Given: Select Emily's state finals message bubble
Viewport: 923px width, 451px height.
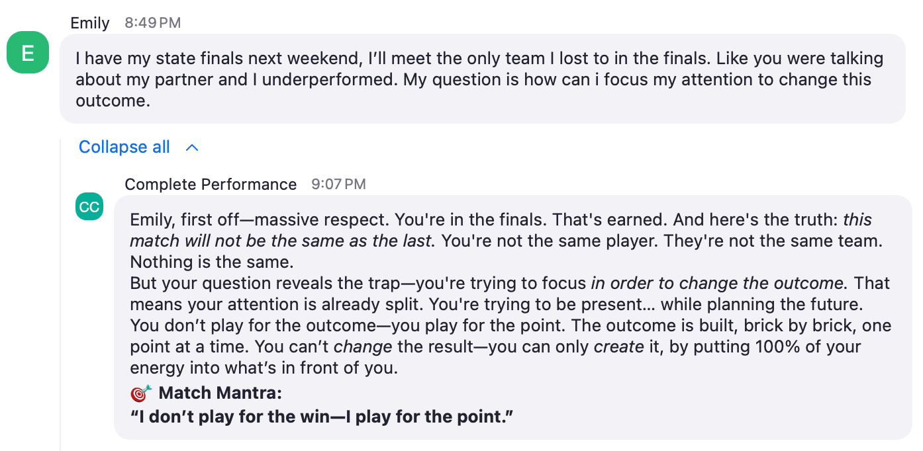Looking at the screenshot, I should [x=483, y=79].
